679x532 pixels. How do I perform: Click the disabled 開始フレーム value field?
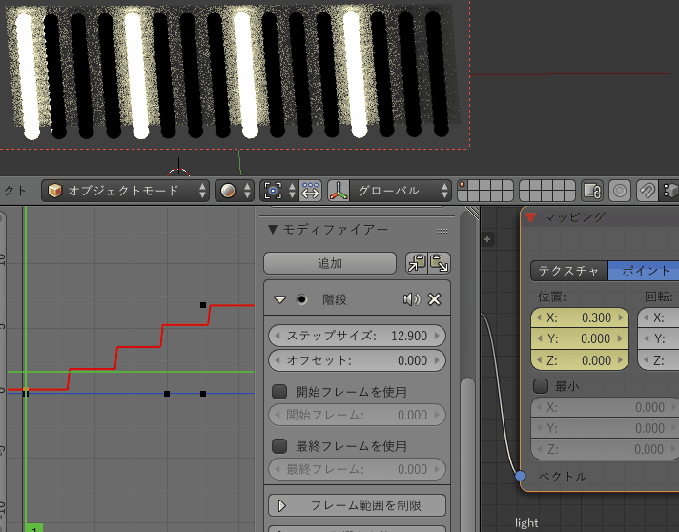[357, 415]
